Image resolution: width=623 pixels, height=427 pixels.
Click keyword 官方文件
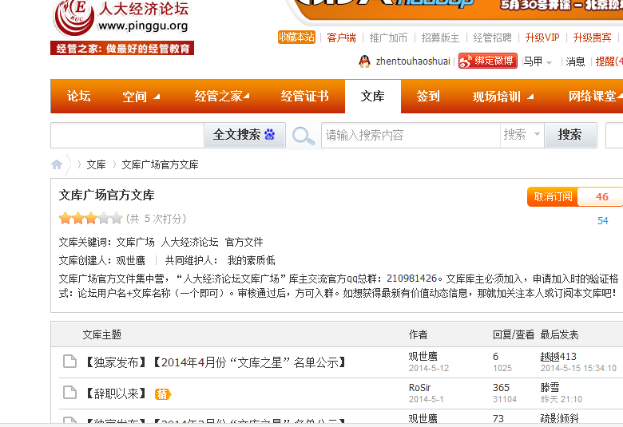pos(244,242)
